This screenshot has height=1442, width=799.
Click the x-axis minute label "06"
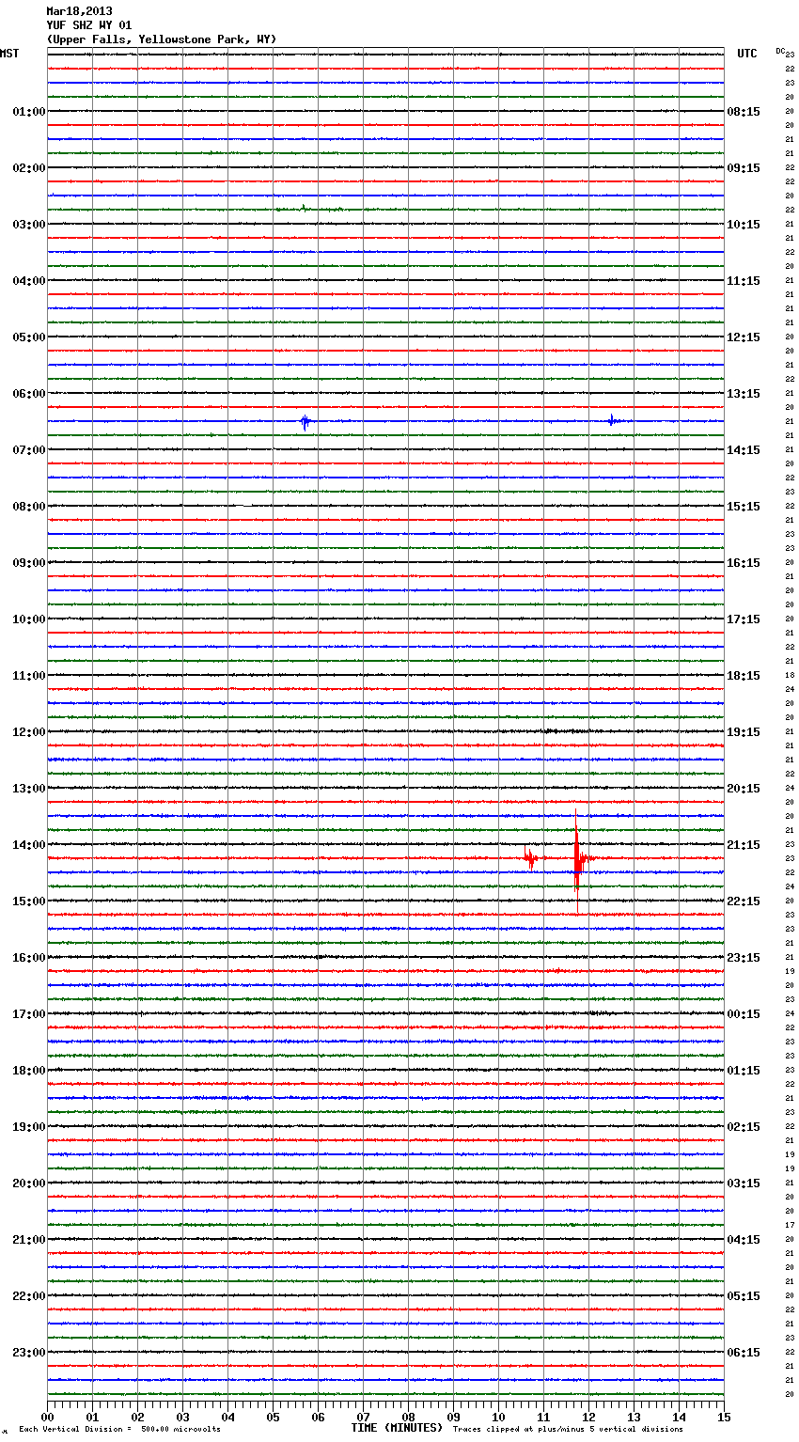click(318, 1417)
